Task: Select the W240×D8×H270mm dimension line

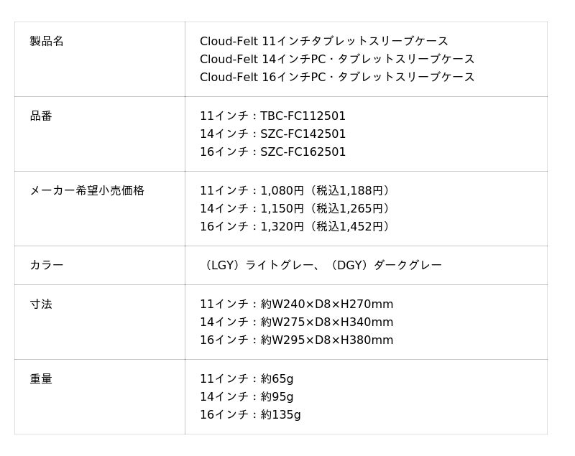Action: pyautogui.click(x=296, y=304)
